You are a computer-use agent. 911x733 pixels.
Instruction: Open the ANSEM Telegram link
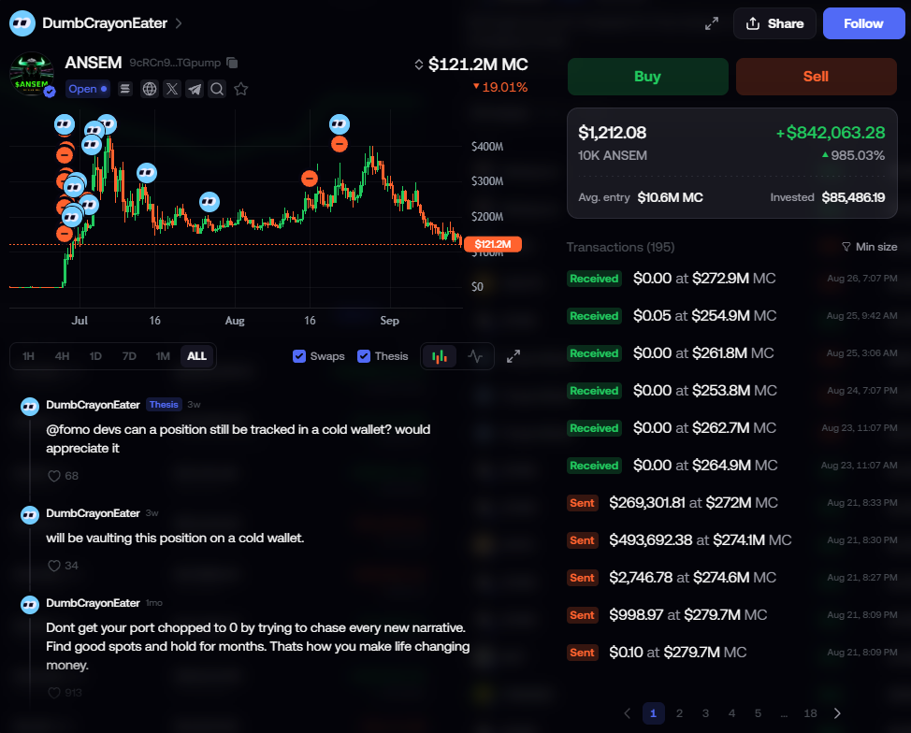tap(195, 89)
